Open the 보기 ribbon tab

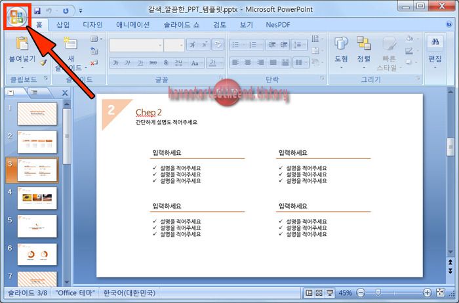(x=246, y=25)
